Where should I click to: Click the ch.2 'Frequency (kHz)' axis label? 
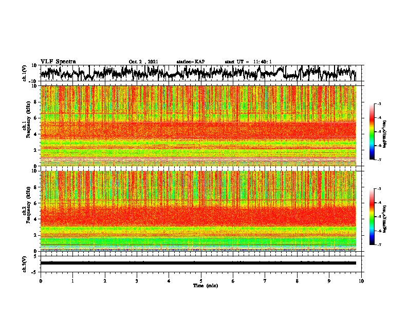tap(28, 205)
